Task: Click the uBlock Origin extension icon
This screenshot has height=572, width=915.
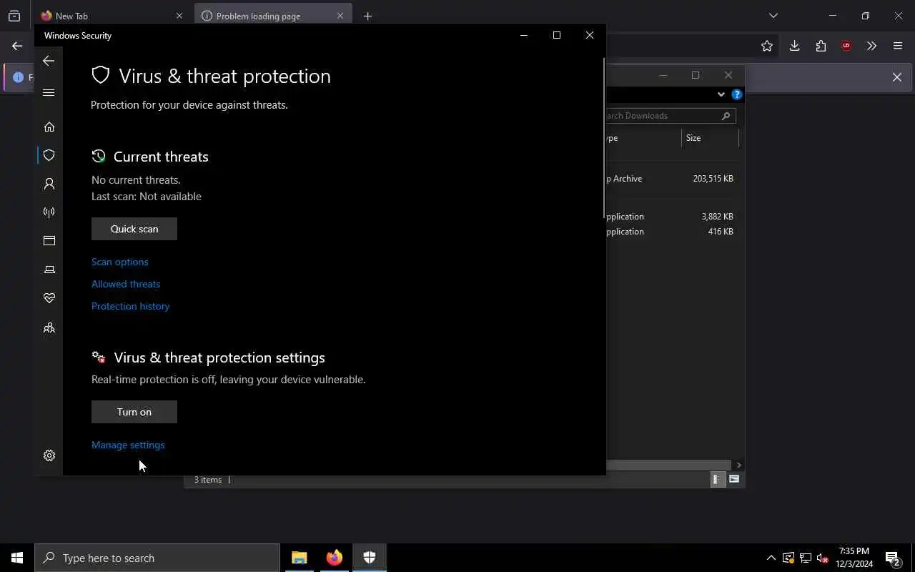Action: point(846,46)
